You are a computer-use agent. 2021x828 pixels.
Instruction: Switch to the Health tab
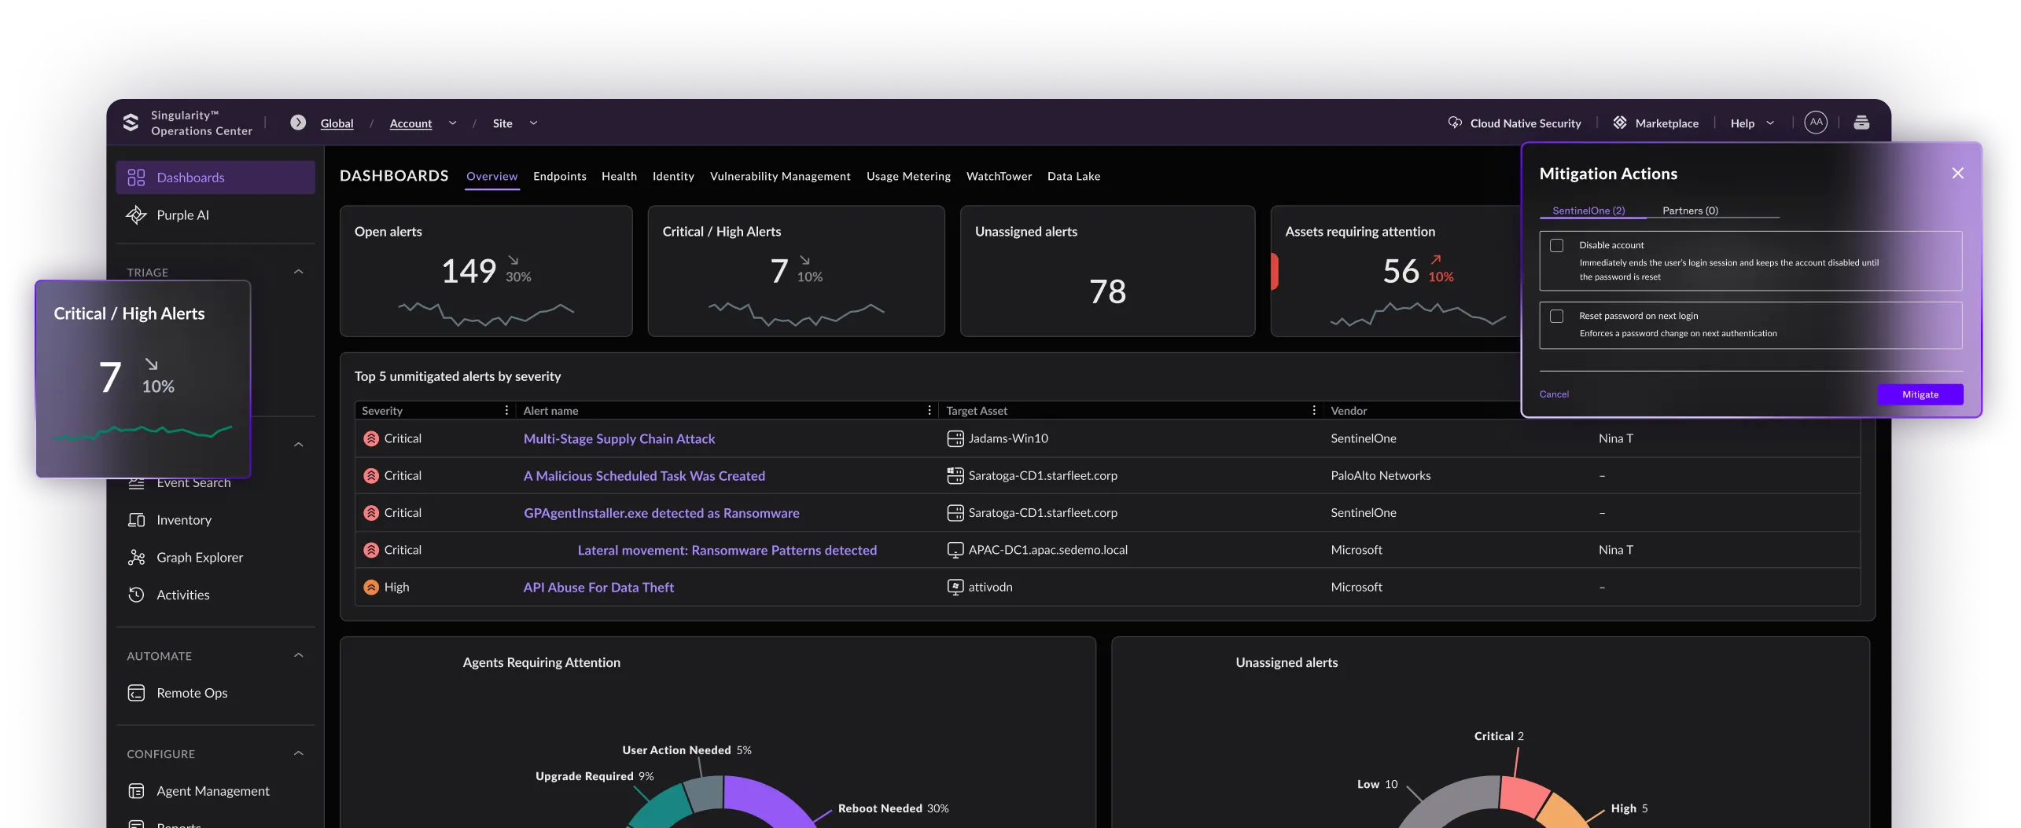[619, 177]
